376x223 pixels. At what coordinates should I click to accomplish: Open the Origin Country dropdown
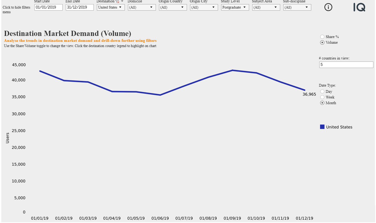click(x=173, y=7)
